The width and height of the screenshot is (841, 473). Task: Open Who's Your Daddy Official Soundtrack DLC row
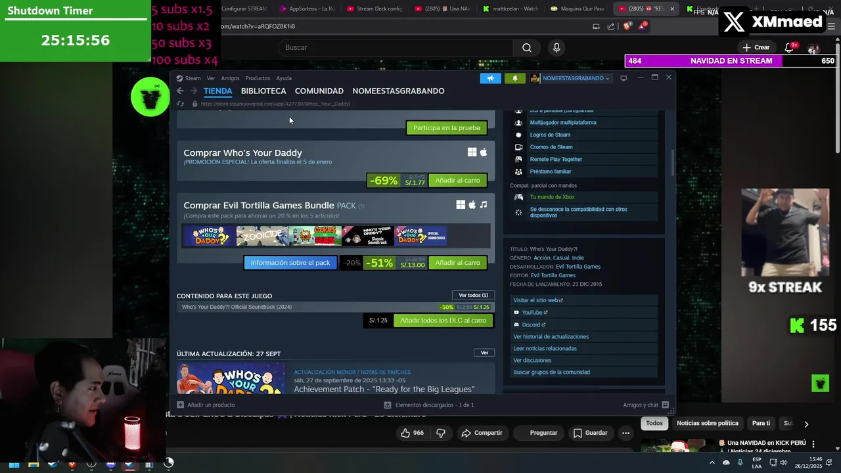(335, 307)
